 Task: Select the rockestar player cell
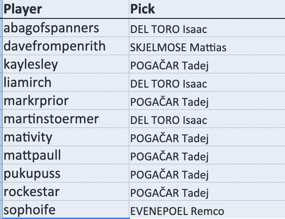pos(66,192)
